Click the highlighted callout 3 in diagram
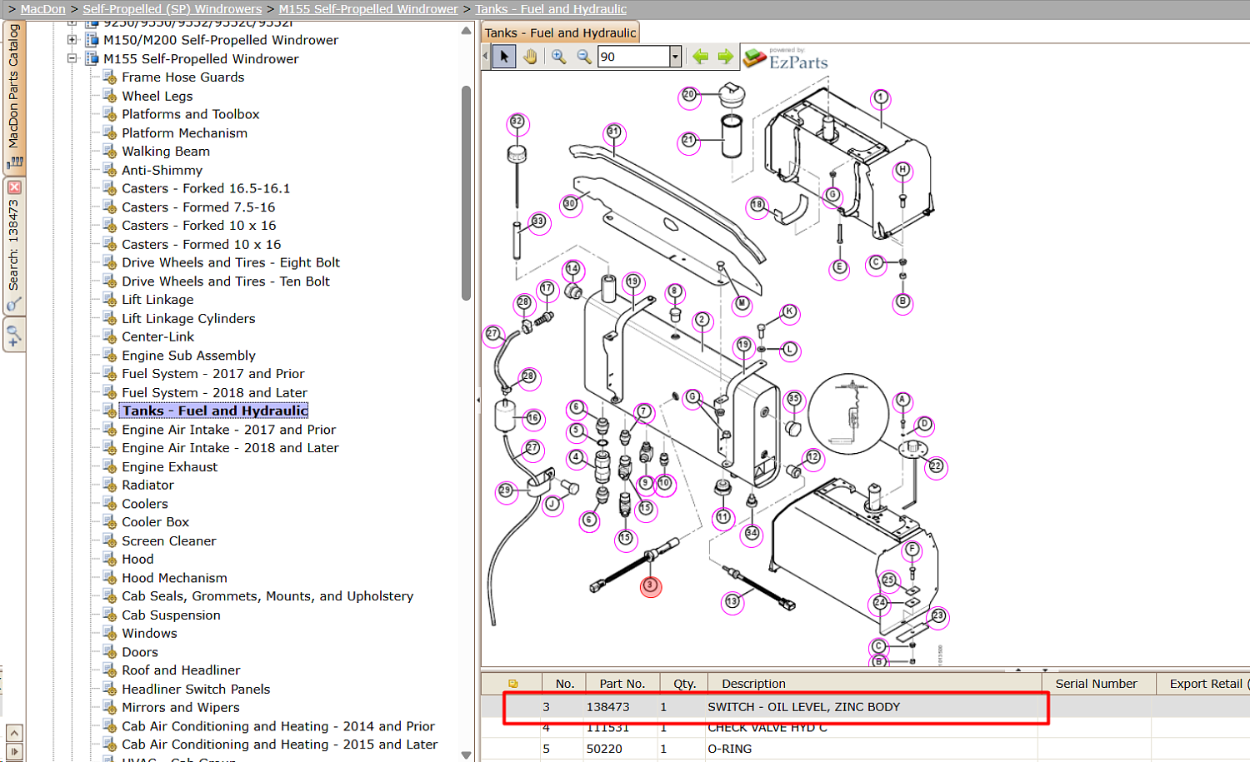This screenshot has height=762, width=1250. pos(651,586)
